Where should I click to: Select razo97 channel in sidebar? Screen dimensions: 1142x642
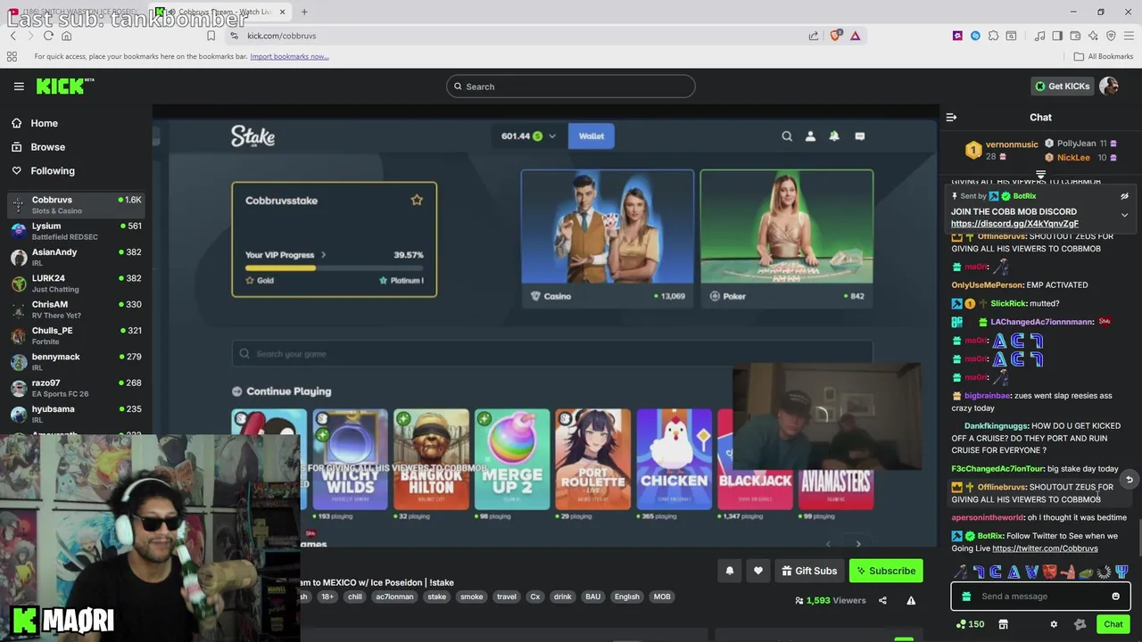click(x=76, y=388)
